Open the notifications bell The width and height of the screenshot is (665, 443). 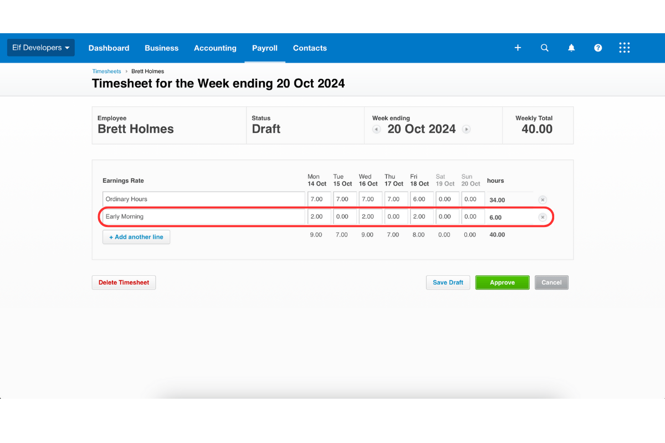(x=571, y=48)
